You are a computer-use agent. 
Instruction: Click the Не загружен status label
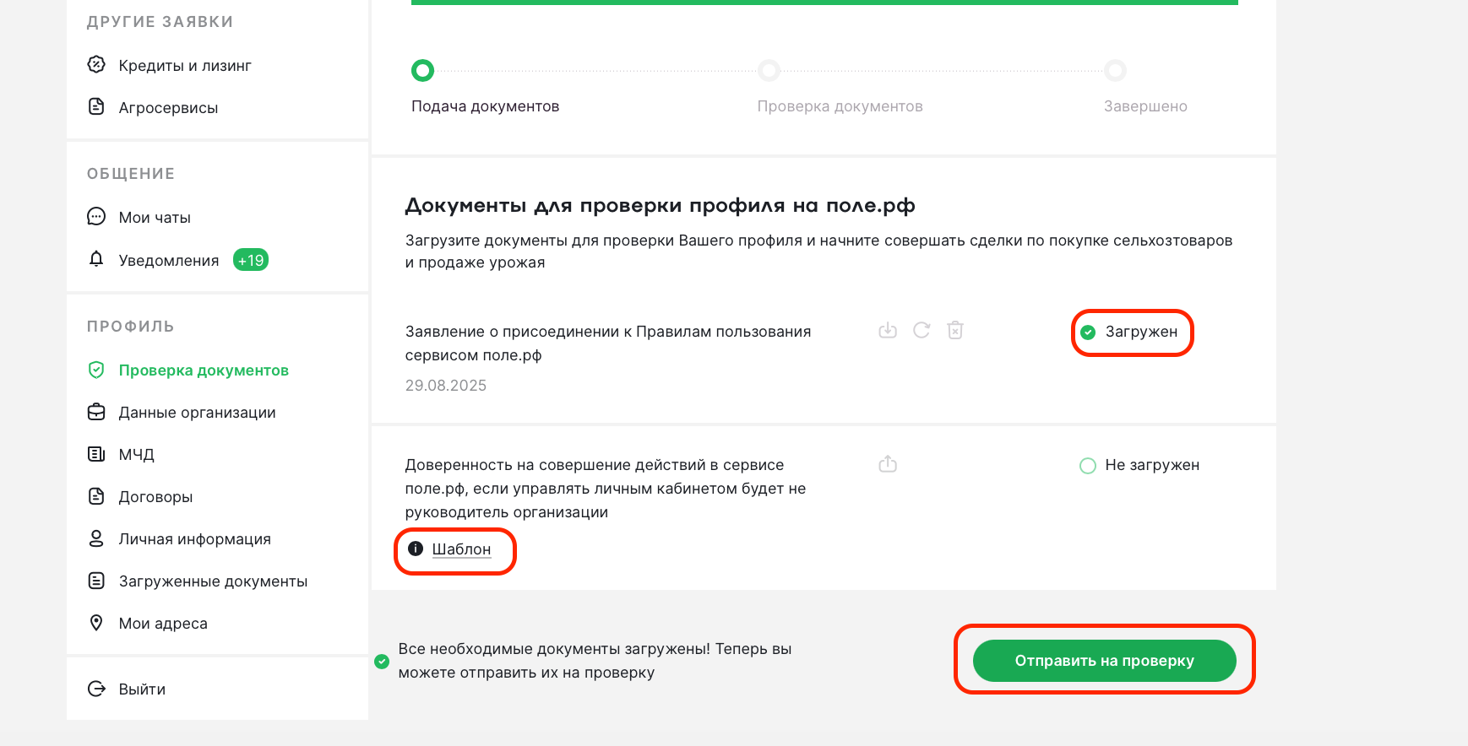coord(1152,465)
